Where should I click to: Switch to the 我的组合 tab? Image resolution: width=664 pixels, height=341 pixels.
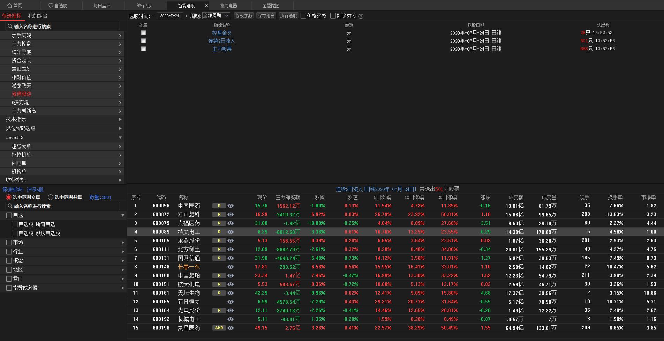(38, 16)
